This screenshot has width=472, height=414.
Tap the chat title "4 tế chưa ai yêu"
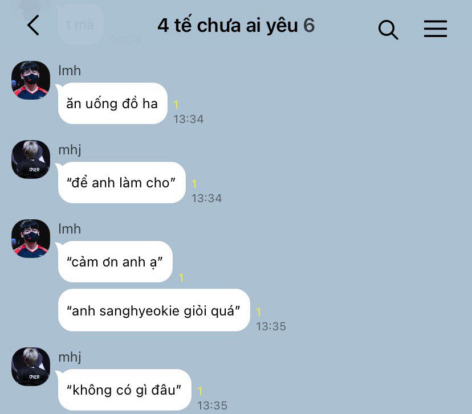pyautogui.click(x=227, y=25)
